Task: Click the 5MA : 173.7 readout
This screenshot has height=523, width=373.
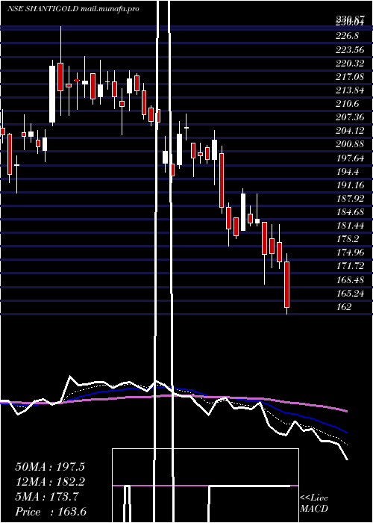Action: [47, 497]
